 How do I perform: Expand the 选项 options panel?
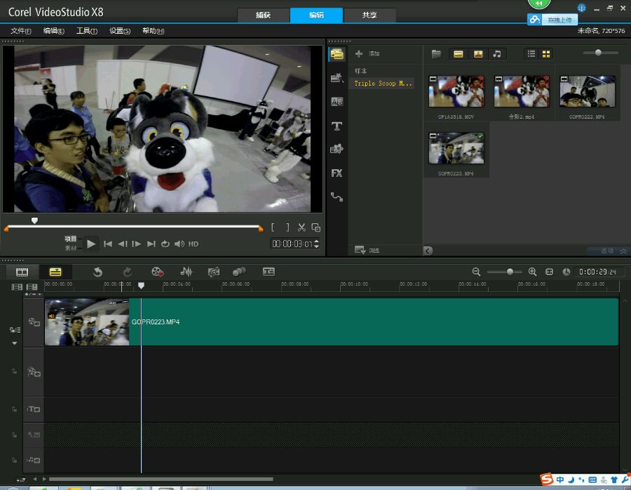613,251
